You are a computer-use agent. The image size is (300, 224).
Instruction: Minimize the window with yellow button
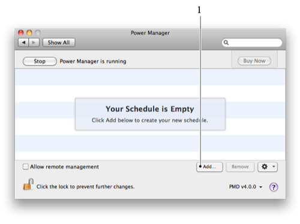pos(29,32)
